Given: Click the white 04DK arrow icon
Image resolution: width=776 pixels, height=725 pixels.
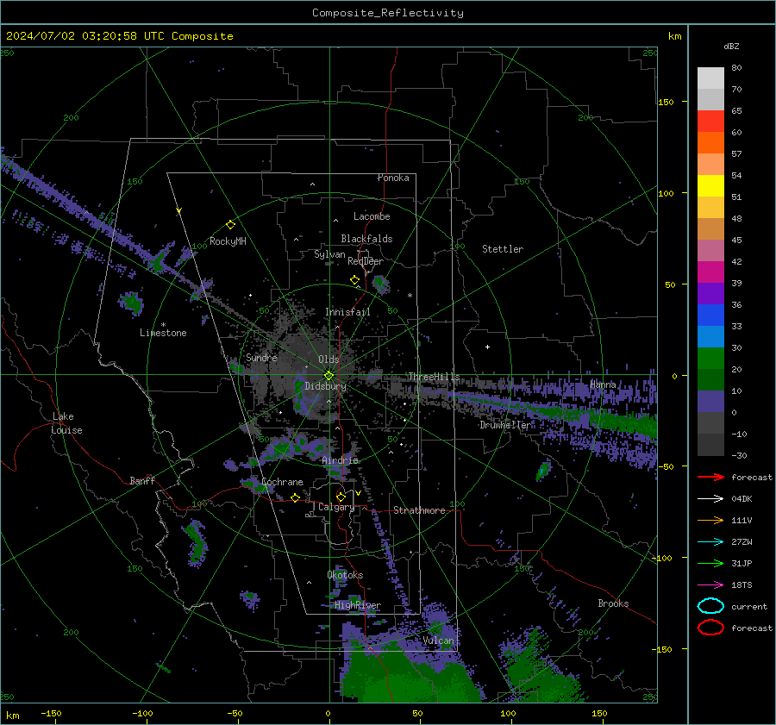Looking at the screenshot, I should pos(710,498).
